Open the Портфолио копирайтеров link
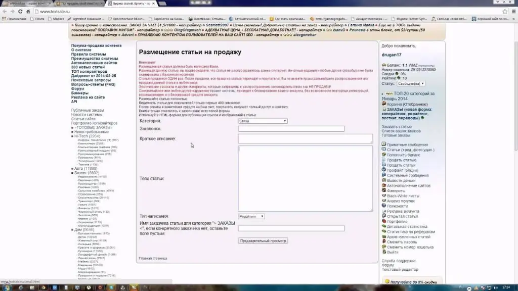This screenshot has height=291, width=518. tap(94, 123)
